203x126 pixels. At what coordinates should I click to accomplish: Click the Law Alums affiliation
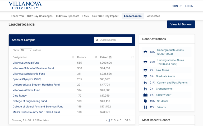click(x=162, y=70)
